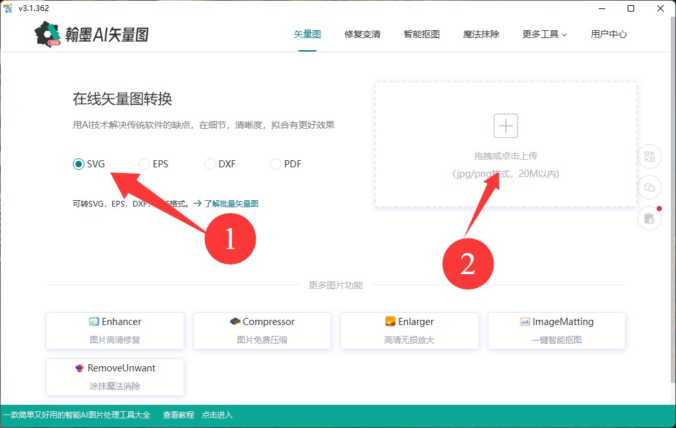This screenshot has height=428, width=676.
Task: Open the Enlarger lossless upscale tool
Action: [x=409, y=330]
